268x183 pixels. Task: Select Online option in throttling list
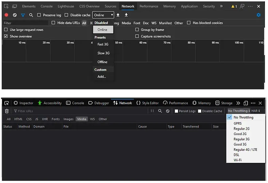click(x=103, y=30)
